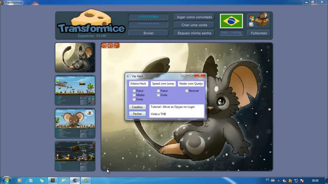The image size is (328, 184).
Task: Select the moon mouse artwork thumbnail
Action: (75, 57)
